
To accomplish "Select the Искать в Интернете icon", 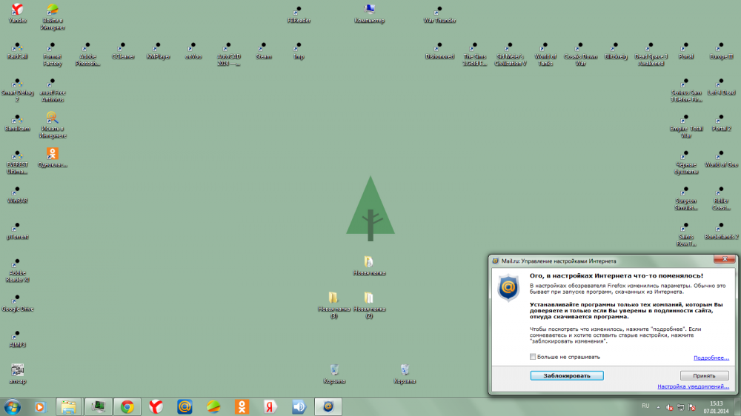I will click(x=53, y=125).
